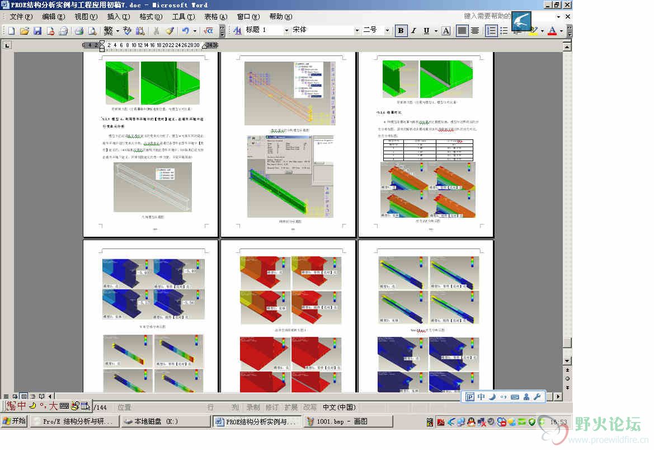Toggle Italic formatting
654x450 pixels.
pyautogui.click(x=414, y=30)
